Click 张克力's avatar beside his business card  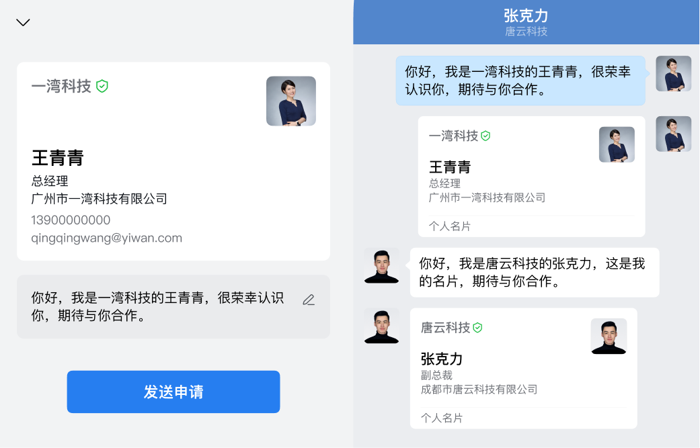tap(382, 326)
